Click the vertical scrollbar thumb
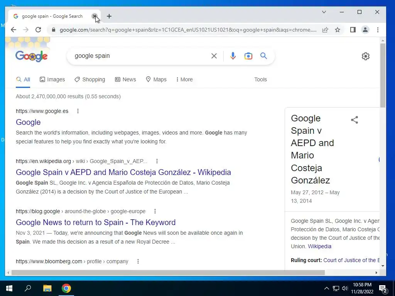Viewport: 395px width, 296px height. [x=383, y=75]
